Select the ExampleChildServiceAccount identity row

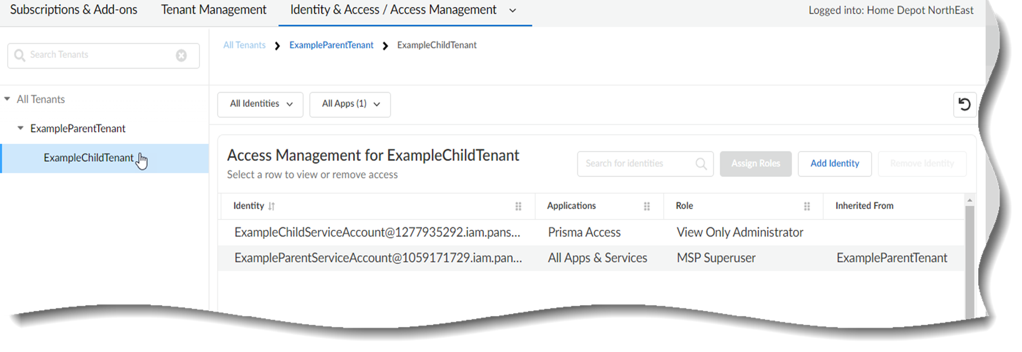click(x=377, y=232)
